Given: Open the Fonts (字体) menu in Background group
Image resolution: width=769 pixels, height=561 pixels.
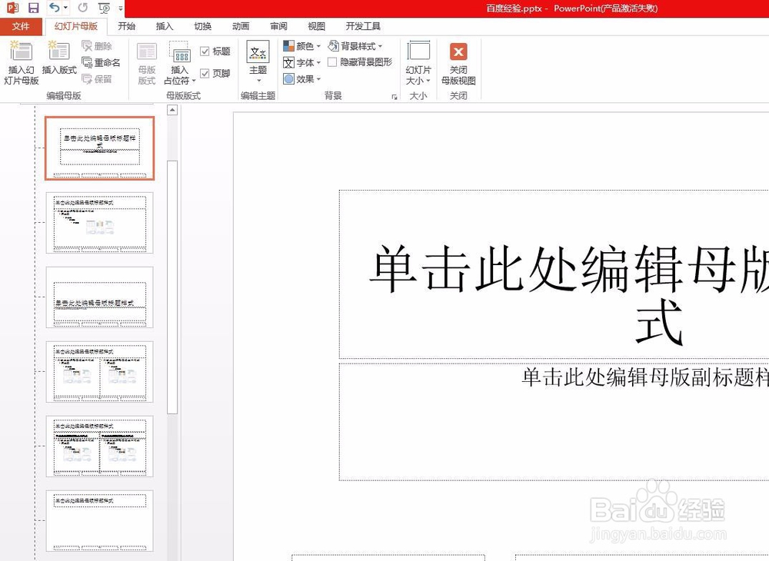Looking at the screenshot, I should pyautogui.click(x=300, y=62).
